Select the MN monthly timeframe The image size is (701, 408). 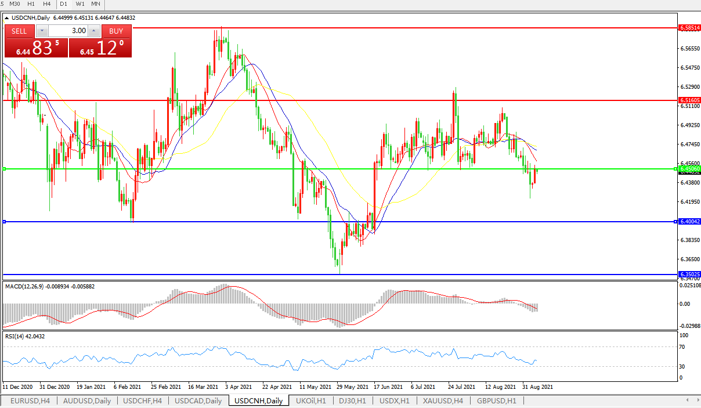(x=96, y=4)
